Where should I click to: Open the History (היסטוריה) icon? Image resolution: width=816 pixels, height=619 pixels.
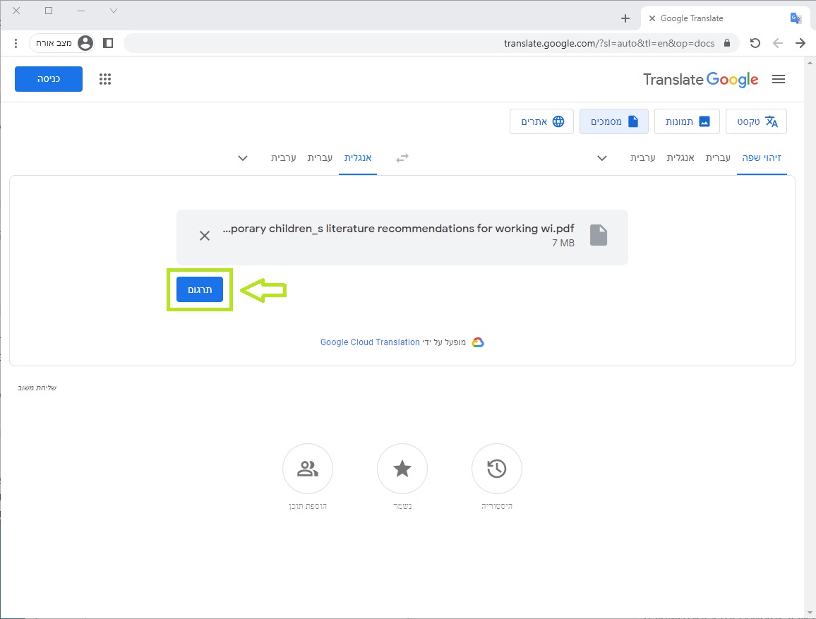pyautogui.click(x=496, y=469)
